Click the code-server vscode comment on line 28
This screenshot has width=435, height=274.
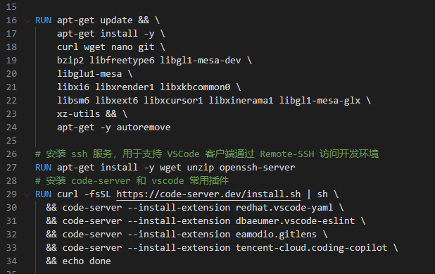[x=132, y=181]
